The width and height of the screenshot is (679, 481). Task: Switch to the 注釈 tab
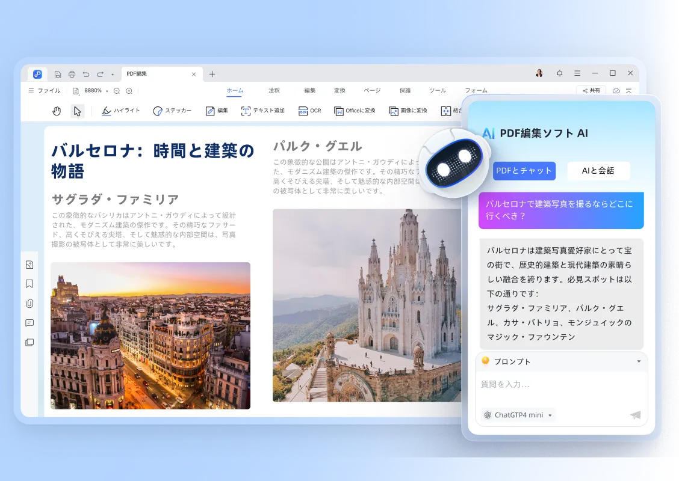[x=274, y=90]
